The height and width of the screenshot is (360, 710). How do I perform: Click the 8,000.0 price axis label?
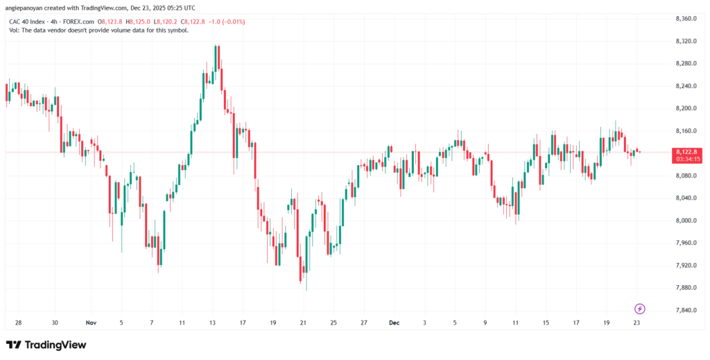point(685,221)
